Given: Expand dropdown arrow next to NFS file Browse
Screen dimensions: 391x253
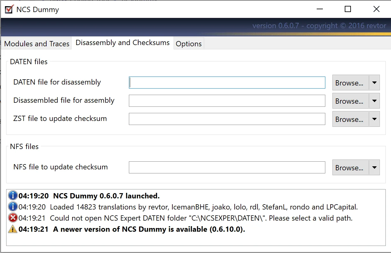Looking at the screenshot, I should 374,168.
